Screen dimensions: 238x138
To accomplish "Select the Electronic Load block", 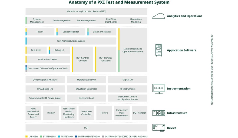I will [86, 98].
